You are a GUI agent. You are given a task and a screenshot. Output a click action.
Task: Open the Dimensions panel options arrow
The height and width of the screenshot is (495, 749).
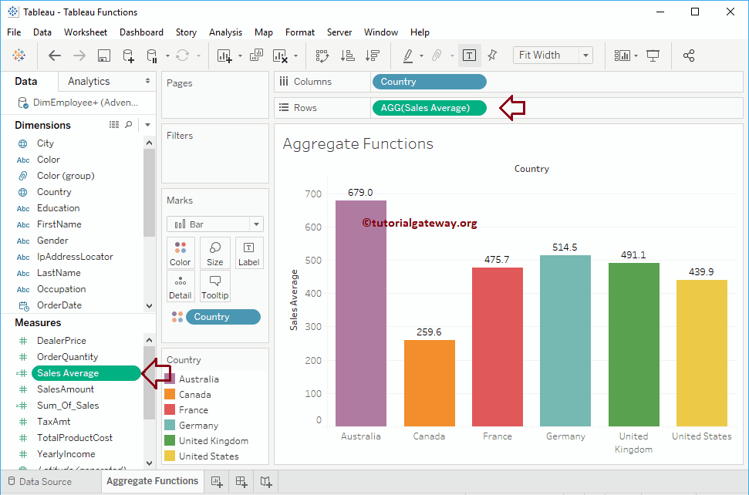coord(147,124)
